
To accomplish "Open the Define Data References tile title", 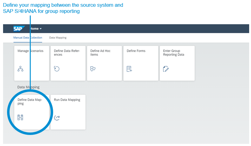I will click(67, 53).
